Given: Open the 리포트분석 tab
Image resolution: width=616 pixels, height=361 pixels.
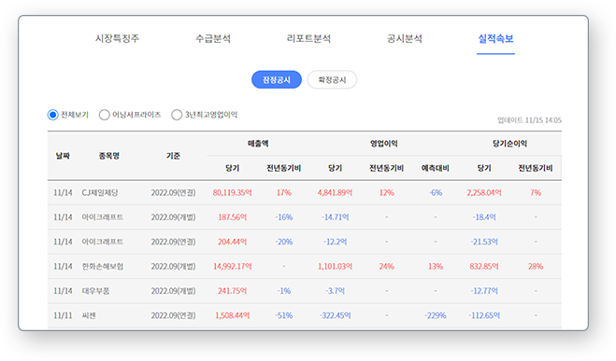Looking at the screenshot, I should (x=308, y=38).
